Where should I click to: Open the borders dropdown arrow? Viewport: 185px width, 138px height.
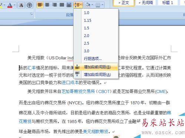tap(102, 5)
